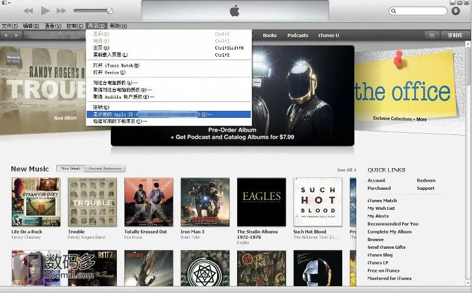Open iTunes LP link
472x293 pixels.
click(378, 263)
